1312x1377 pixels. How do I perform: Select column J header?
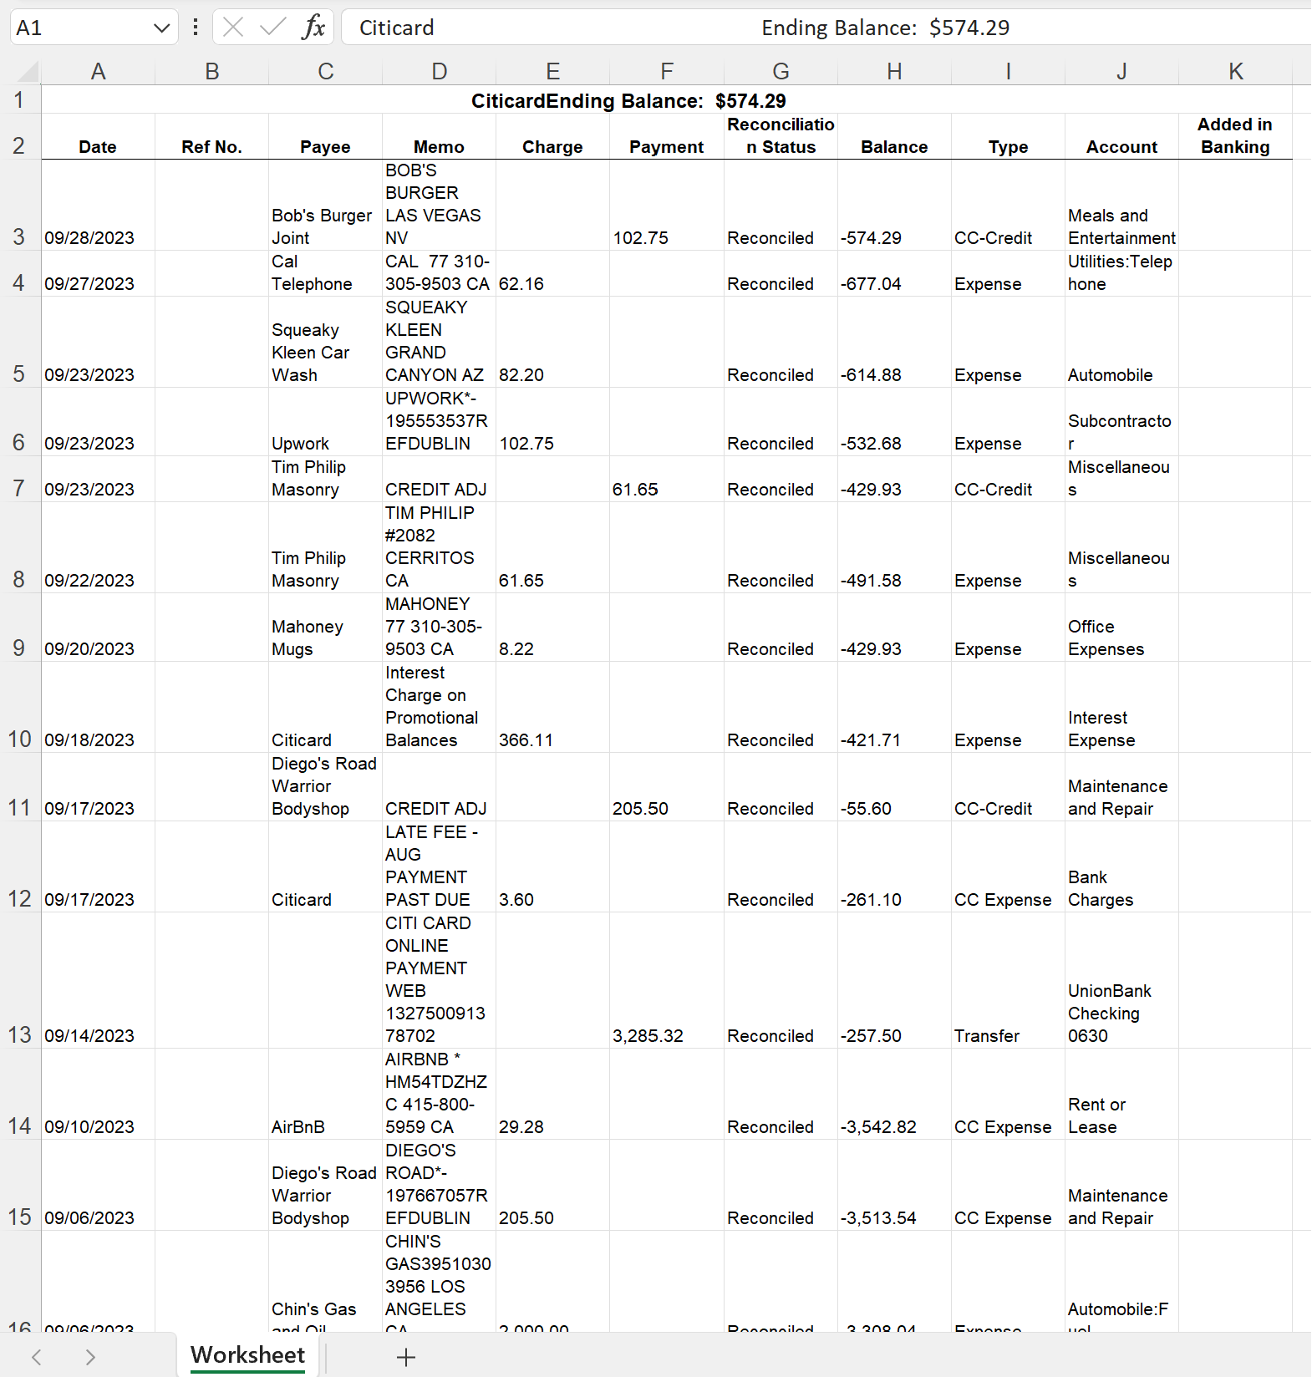(1121, 72)
